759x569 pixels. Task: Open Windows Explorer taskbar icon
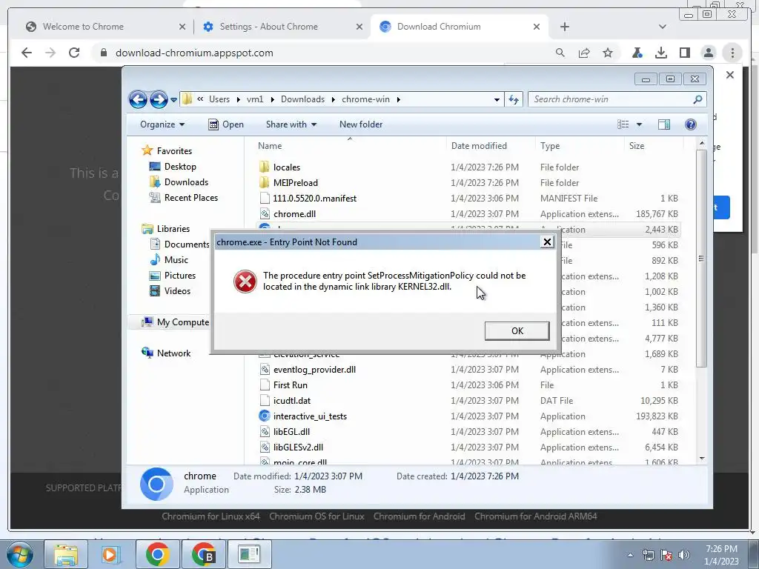pyautogui.click(x=66, y=554)
